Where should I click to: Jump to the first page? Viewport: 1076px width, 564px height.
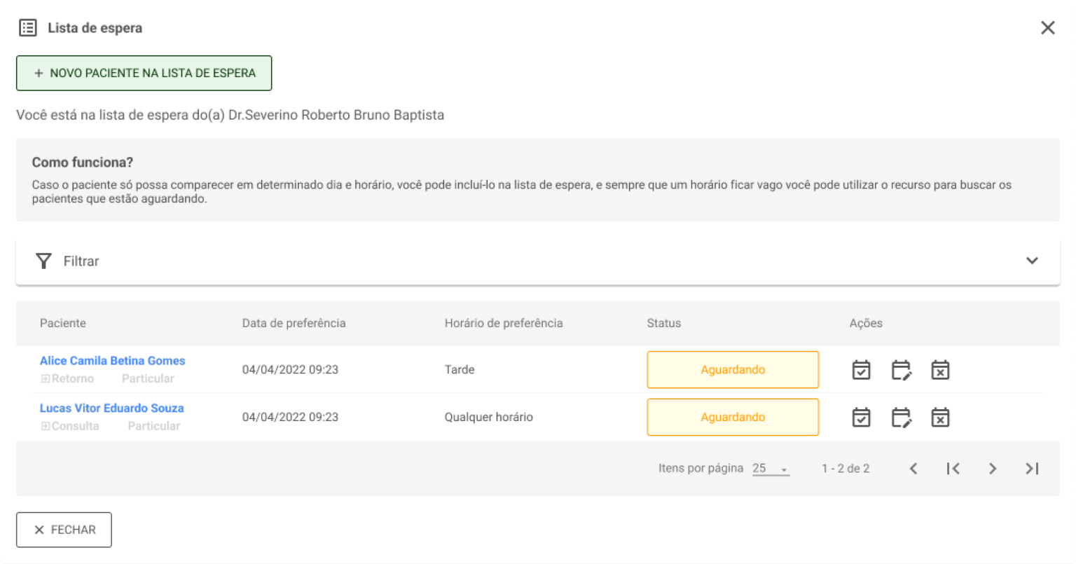pyautogui.click(x=953, y=468)
